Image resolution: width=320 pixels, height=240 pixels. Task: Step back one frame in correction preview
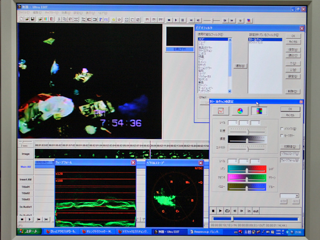click(235, 211)
